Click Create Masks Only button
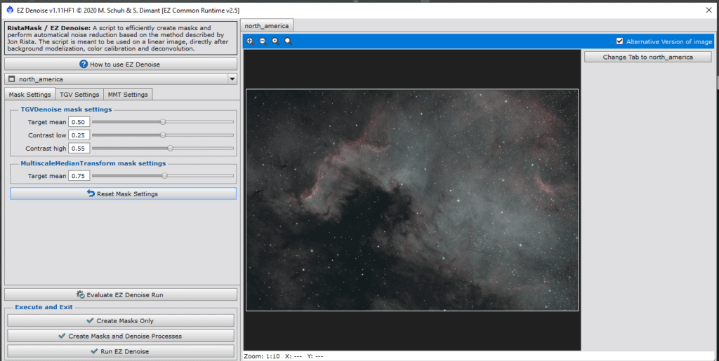Image resolution: width=719 pixels, height=361 pixels. (x=121, y=321)
